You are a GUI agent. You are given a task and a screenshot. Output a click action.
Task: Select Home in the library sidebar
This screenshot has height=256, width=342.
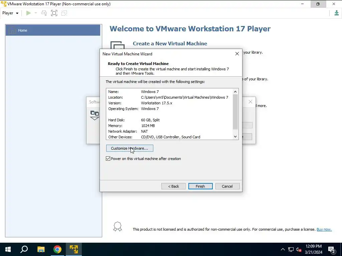(53, 30)
